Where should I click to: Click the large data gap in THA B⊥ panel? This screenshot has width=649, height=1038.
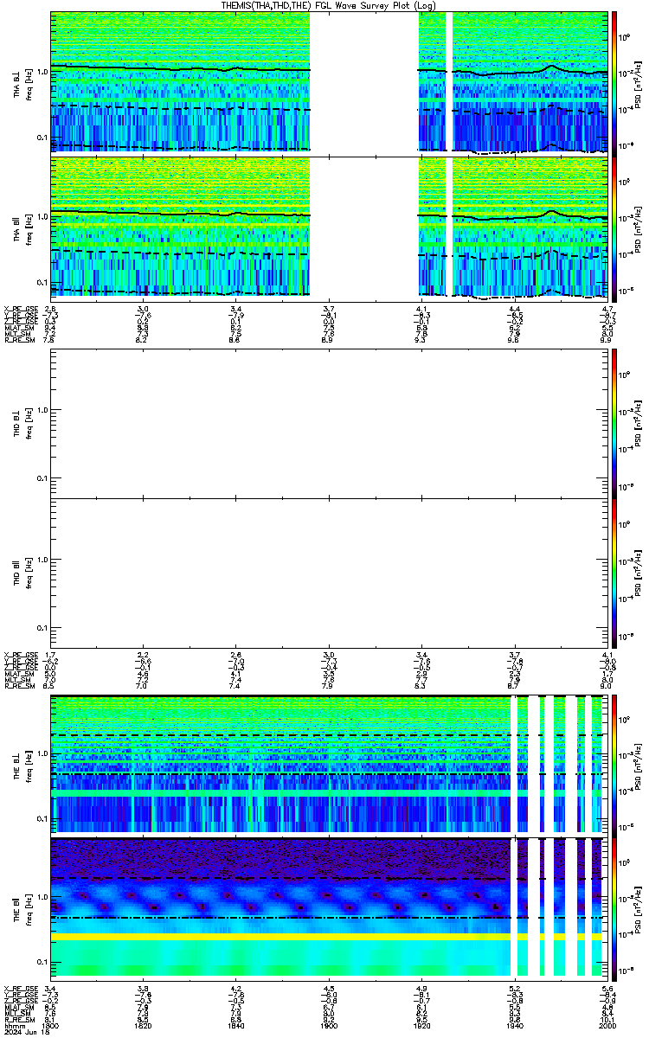(x=364, y=82)
